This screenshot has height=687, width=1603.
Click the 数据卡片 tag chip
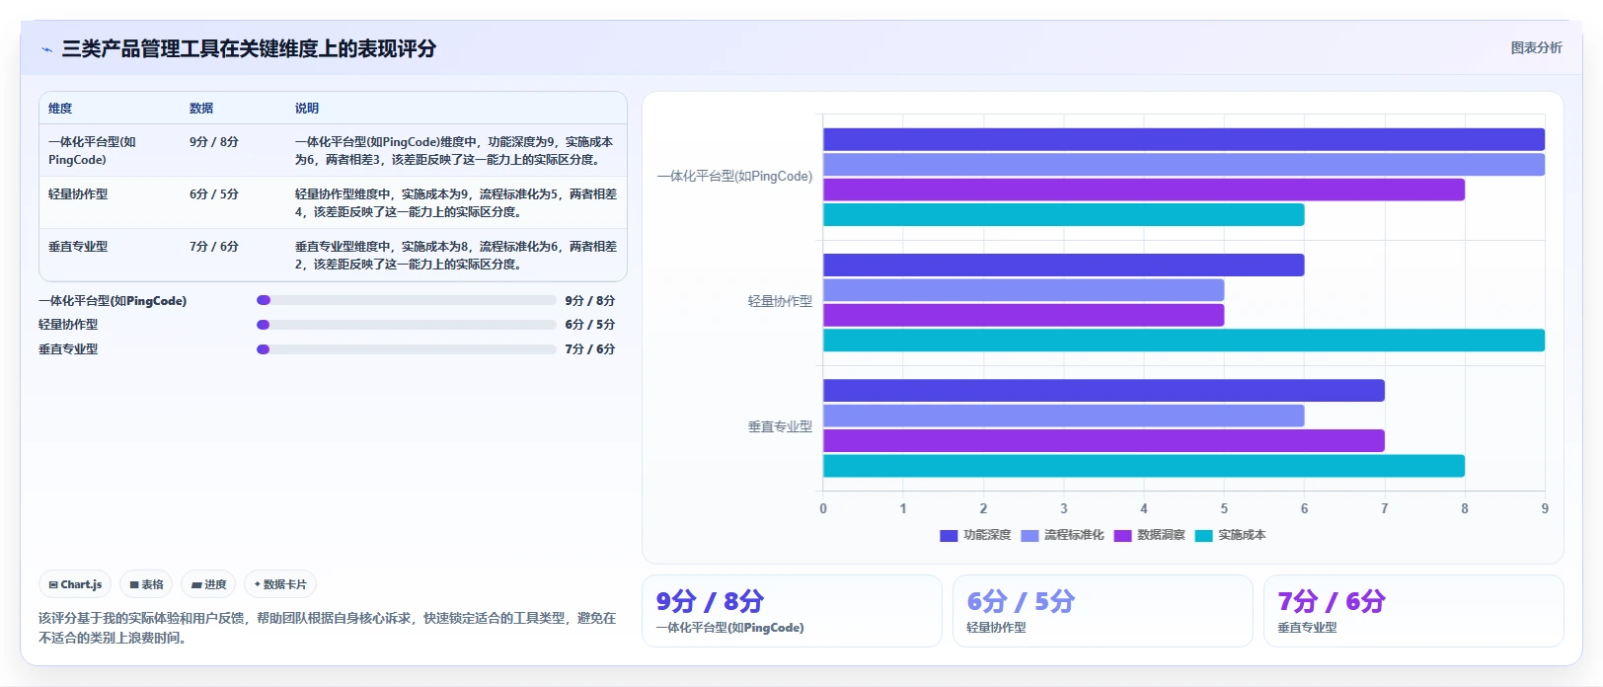click(x=280, y=584)
